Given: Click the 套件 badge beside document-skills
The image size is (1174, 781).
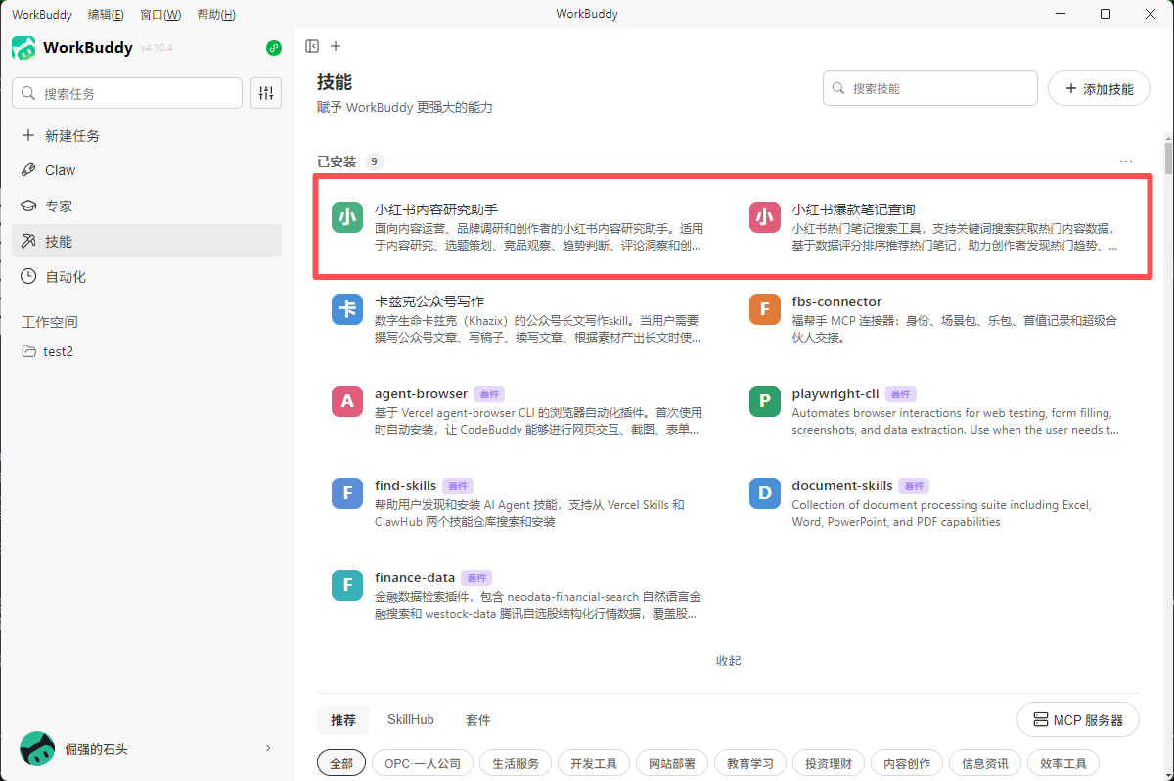Looking at the screenshot, I should click(914, 486).
